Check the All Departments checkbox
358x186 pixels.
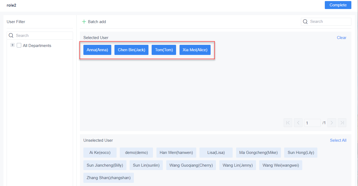(19, 45)
